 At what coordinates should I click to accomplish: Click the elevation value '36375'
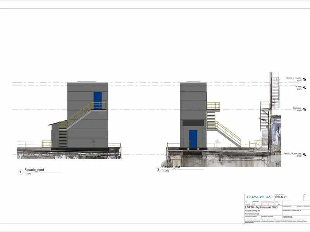click(x=299, y=89)
